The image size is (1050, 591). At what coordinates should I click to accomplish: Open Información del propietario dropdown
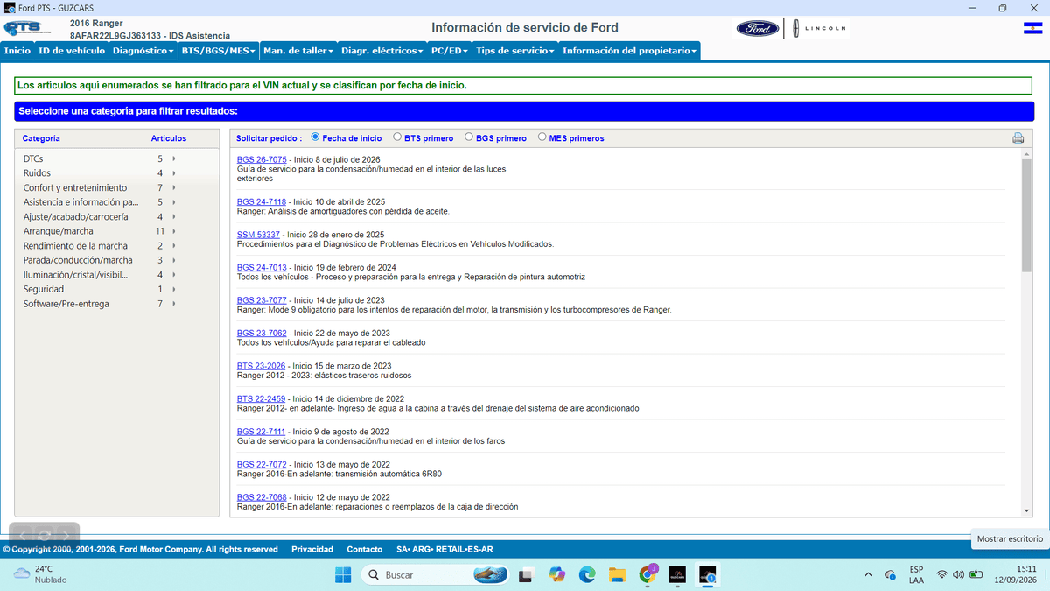point(630,51)
